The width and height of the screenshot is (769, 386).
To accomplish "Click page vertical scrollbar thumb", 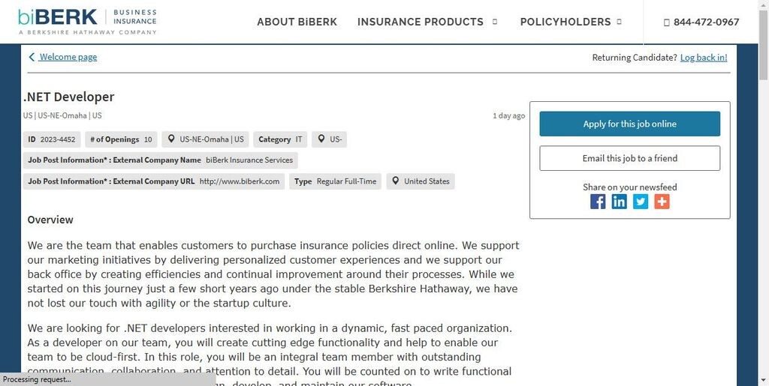I will click(x=764, y=44).
